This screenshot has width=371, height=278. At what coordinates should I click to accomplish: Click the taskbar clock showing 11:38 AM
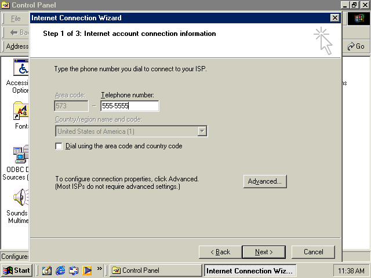pos(351,270)
